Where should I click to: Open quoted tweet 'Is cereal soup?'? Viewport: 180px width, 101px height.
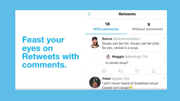[133, 59]
